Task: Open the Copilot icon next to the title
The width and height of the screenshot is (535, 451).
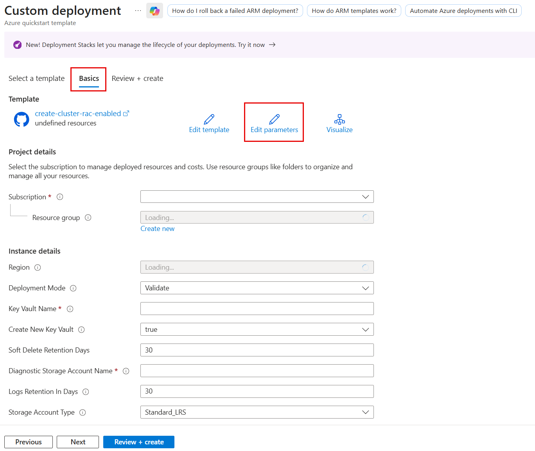Action: coord(154,11)
